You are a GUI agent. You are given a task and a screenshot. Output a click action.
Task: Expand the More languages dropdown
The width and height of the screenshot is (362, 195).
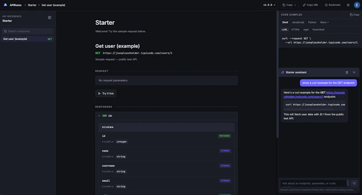click(x=324, y=22)
